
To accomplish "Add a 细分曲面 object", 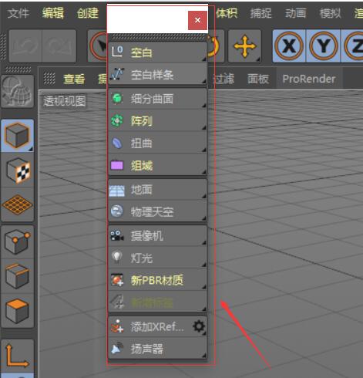I will click(x=157, y=99).
